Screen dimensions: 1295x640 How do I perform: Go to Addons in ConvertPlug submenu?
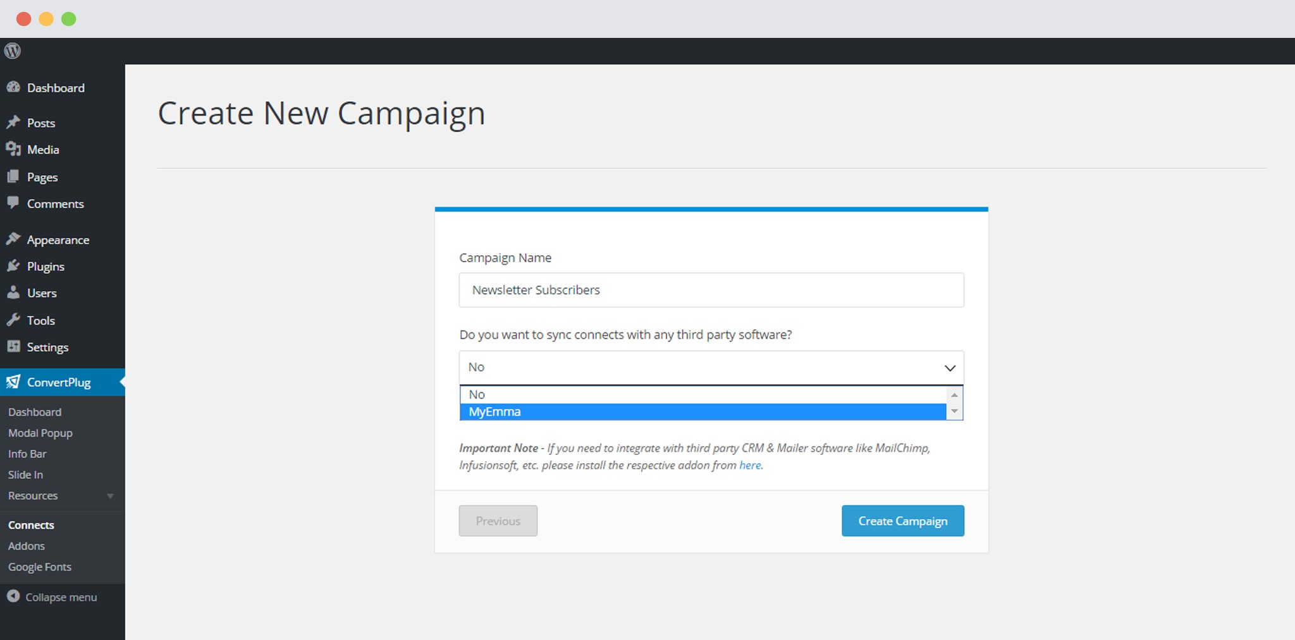27,546
